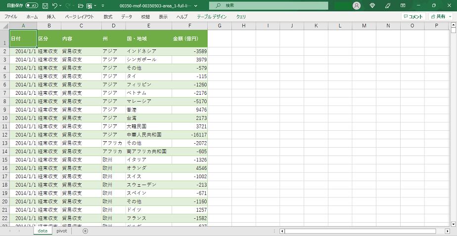The width and height of the screenshot is (457, 236).
Task: Click the diamond premium icon
Action: pos(372,5)
